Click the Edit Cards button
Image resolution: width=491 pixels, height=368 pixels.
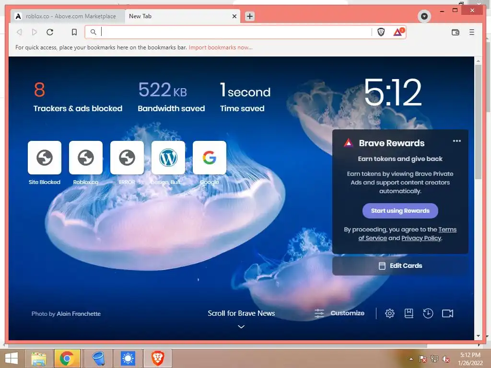click(x=400, y=265)
